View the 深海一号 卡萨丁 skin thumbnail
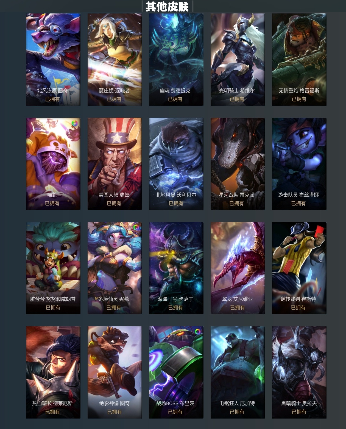Viewport: 346px width, 429px height. tap(176, 268)
